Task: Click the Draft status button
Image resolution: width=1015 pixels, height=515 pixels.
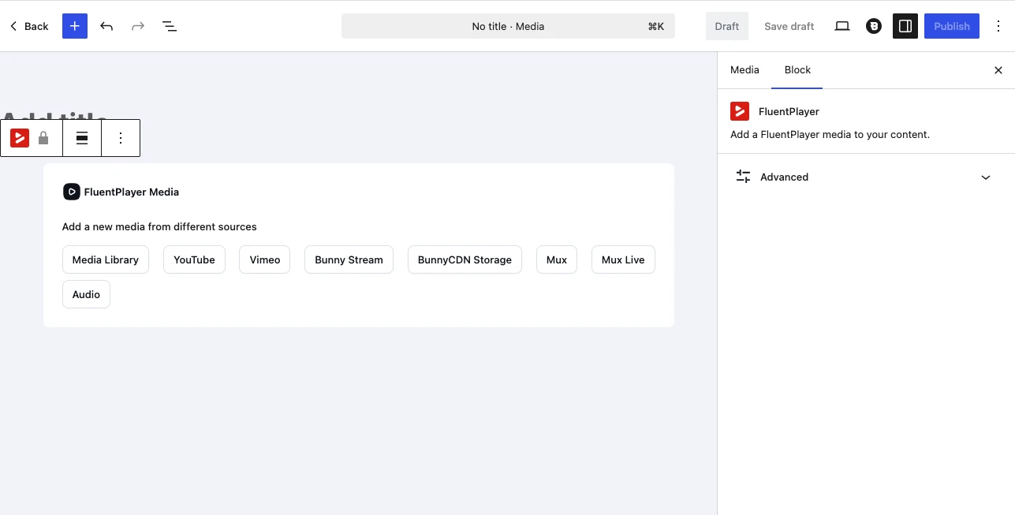Action: pyautogui.click(x=727, y=26)
